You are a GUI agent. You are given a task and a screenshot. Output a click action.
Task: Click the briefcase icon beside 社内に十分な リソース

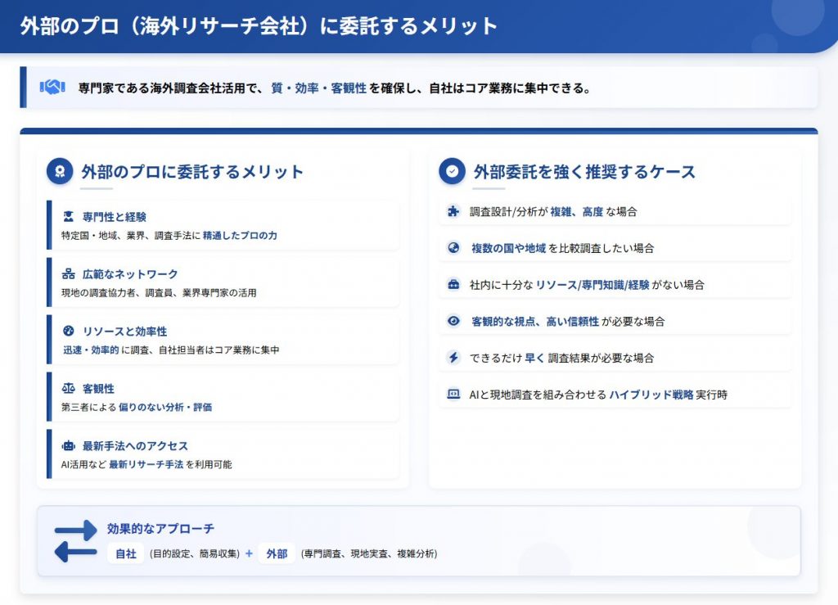[453, 285]
